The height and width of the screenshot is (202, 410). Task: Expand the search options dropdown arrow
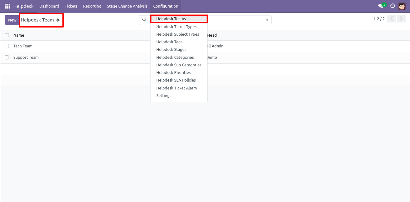pyautogui.click(x=267, y=20)
